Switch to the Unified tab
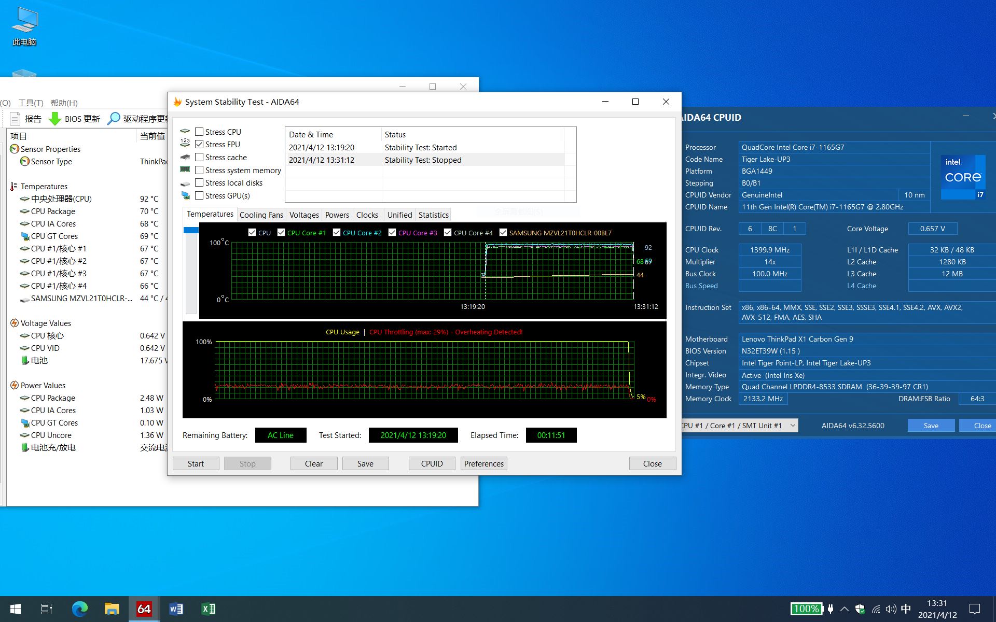 tap(399, 215)
